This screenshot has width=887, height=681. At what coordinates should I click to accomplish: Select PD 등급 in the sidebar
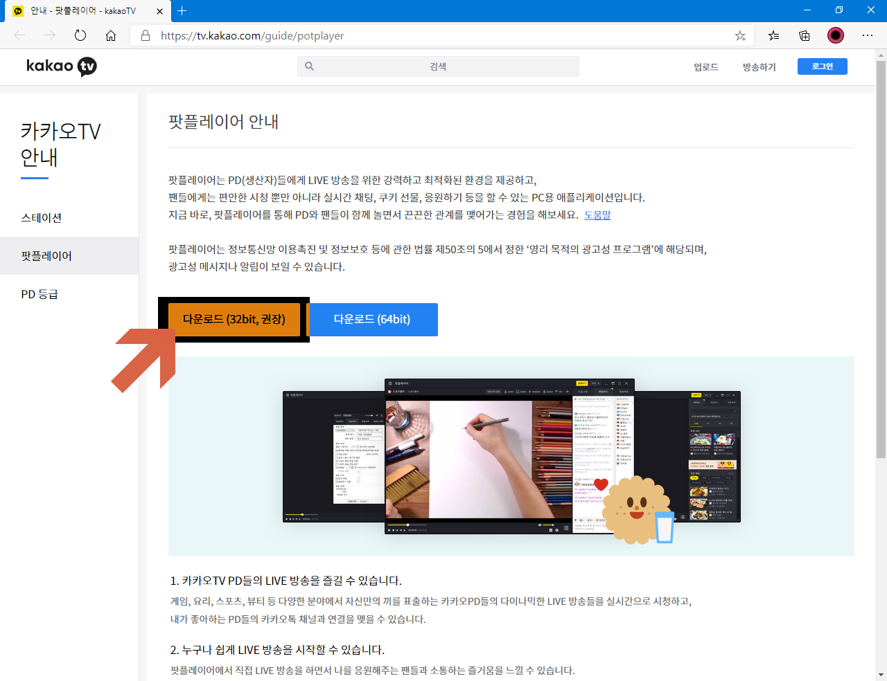pyautogui.click(x=69, y=294)
